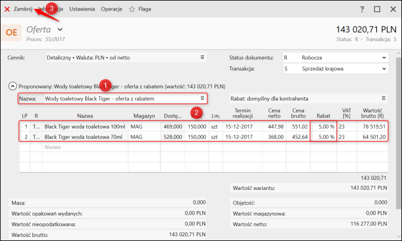Viewport: 402px width, 241px height.
Task: Open the Rabat field list icon
Action: pos(383,98)
